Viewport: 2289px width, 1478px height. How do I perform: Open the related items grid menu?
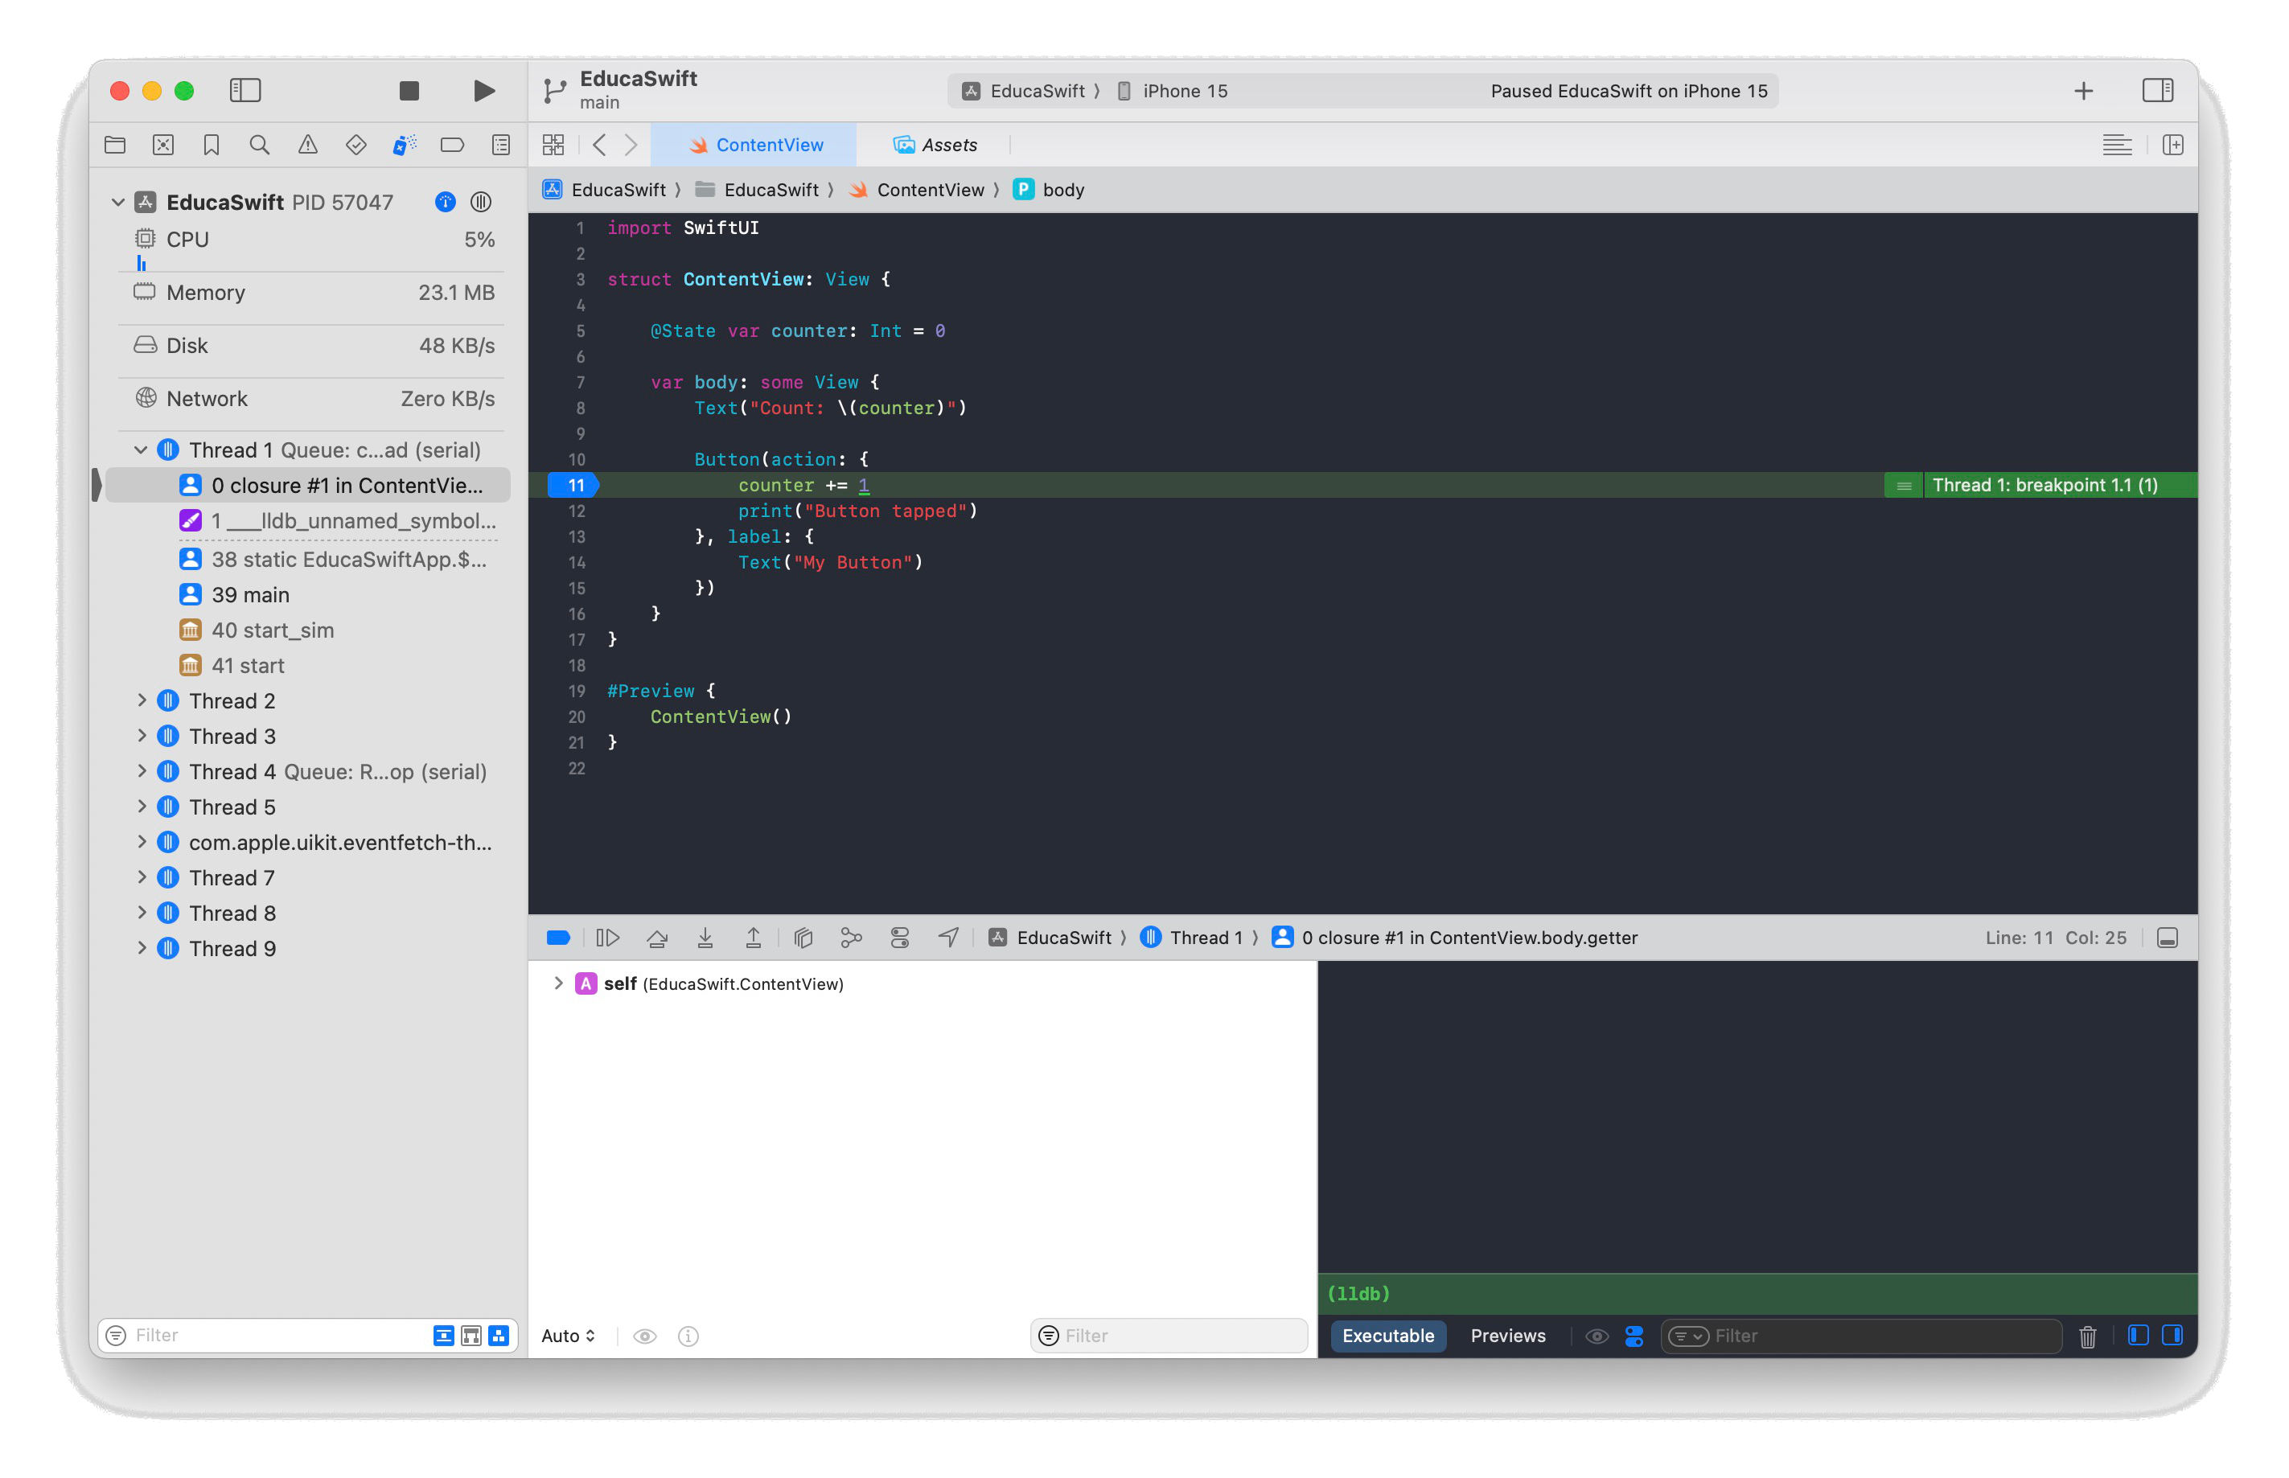pyautogui.click(x=554, y=145)
